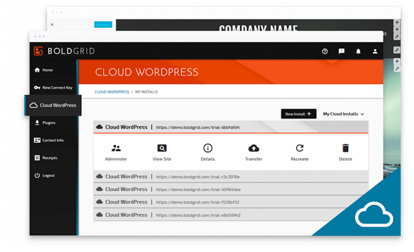
Task: Open the Details info icon
Action: tap(208, 148)
